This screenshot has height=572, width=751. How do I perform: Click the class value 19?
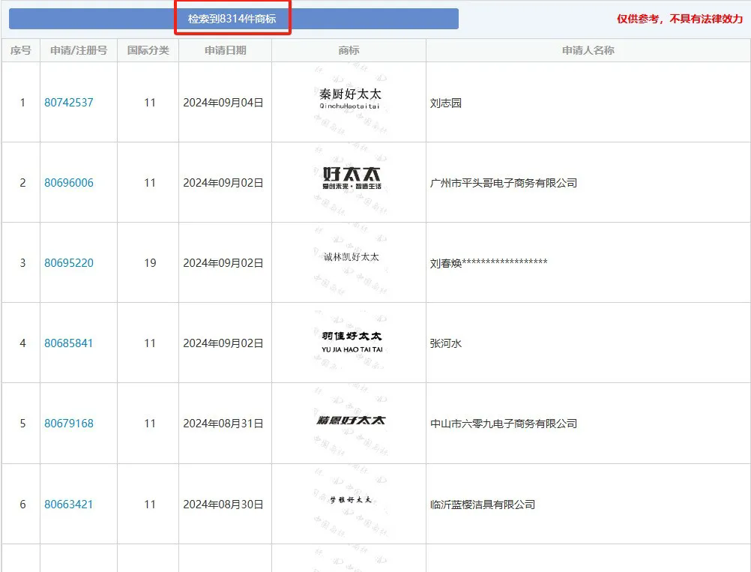pos(150,263)
